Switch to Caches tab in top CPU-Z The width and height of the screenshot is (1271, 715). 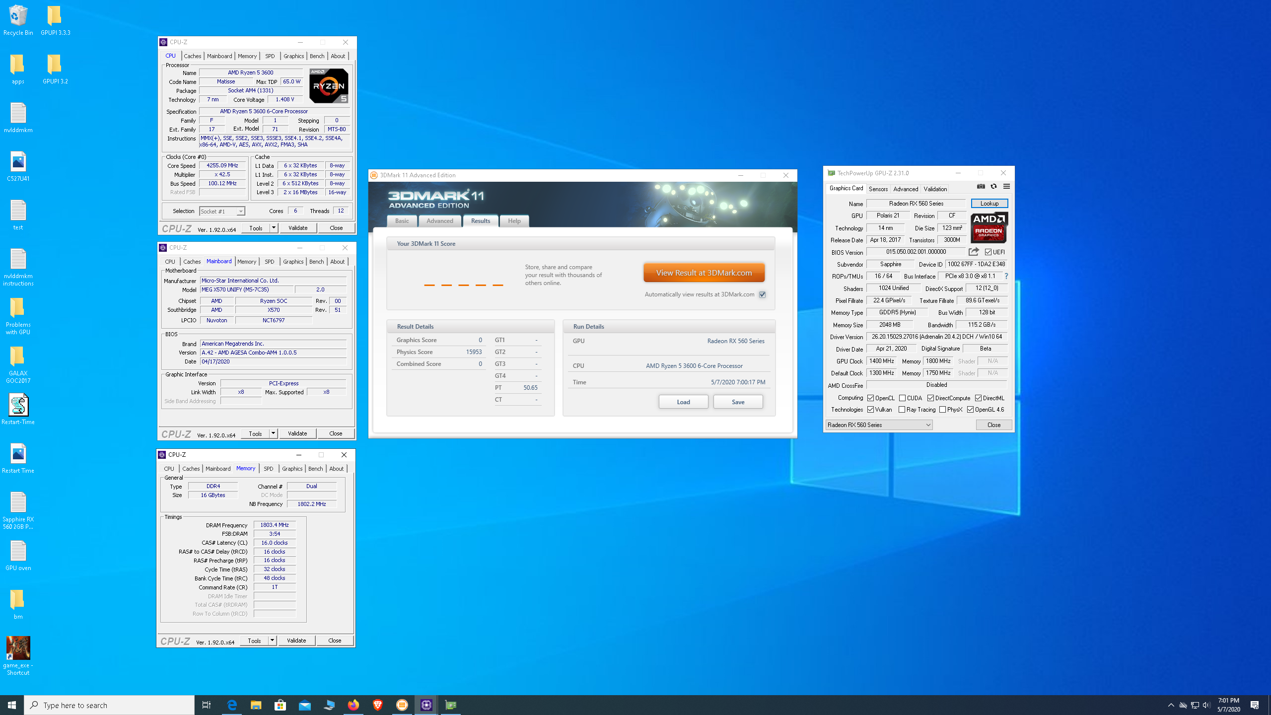tap(192, 56)
